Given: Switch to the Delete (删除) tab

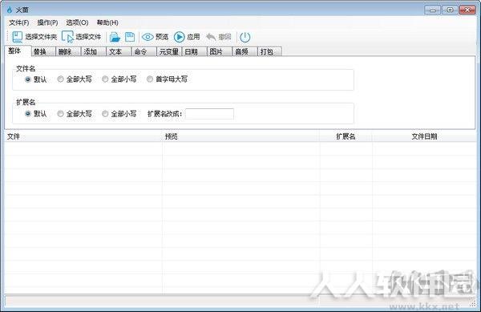Looking at the screenshot, I should [68, 52].
